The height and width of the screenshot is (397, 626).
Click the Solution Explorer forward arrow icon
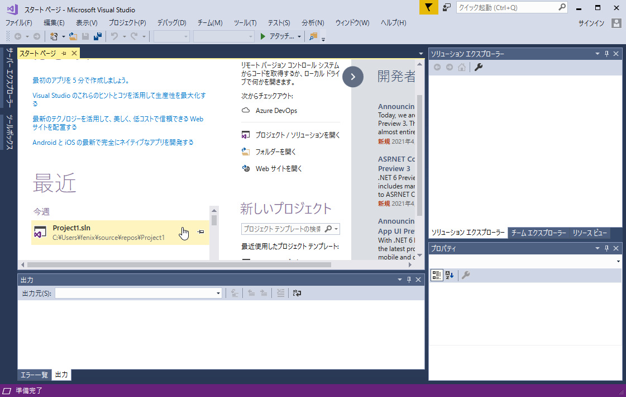(450, 67)
